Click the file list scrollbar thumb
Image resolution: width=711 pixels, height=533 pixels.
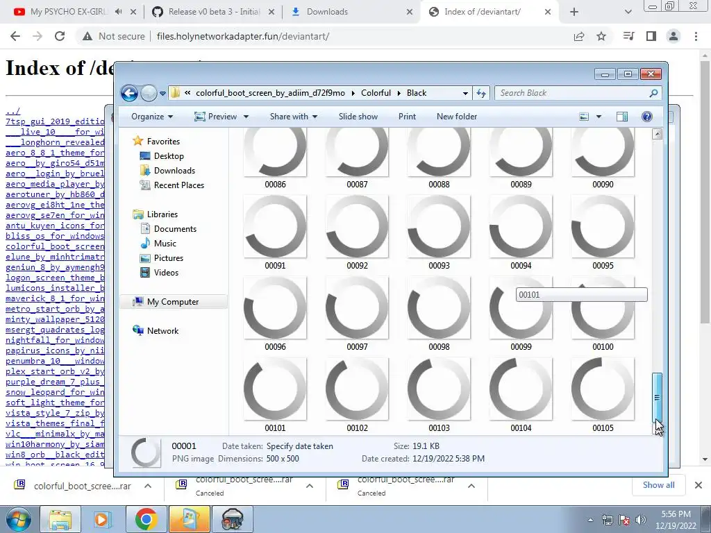657,398
